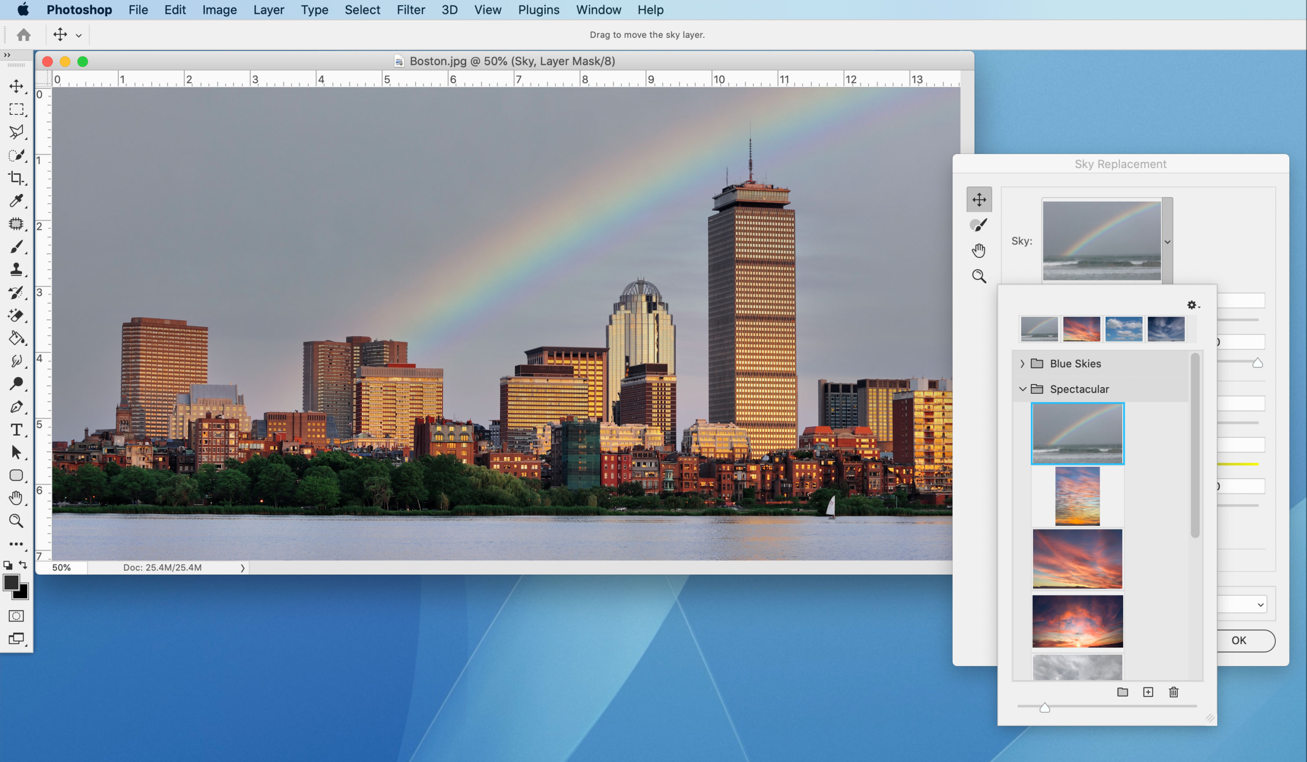Click the Home icon in options bar

point(23,35)
